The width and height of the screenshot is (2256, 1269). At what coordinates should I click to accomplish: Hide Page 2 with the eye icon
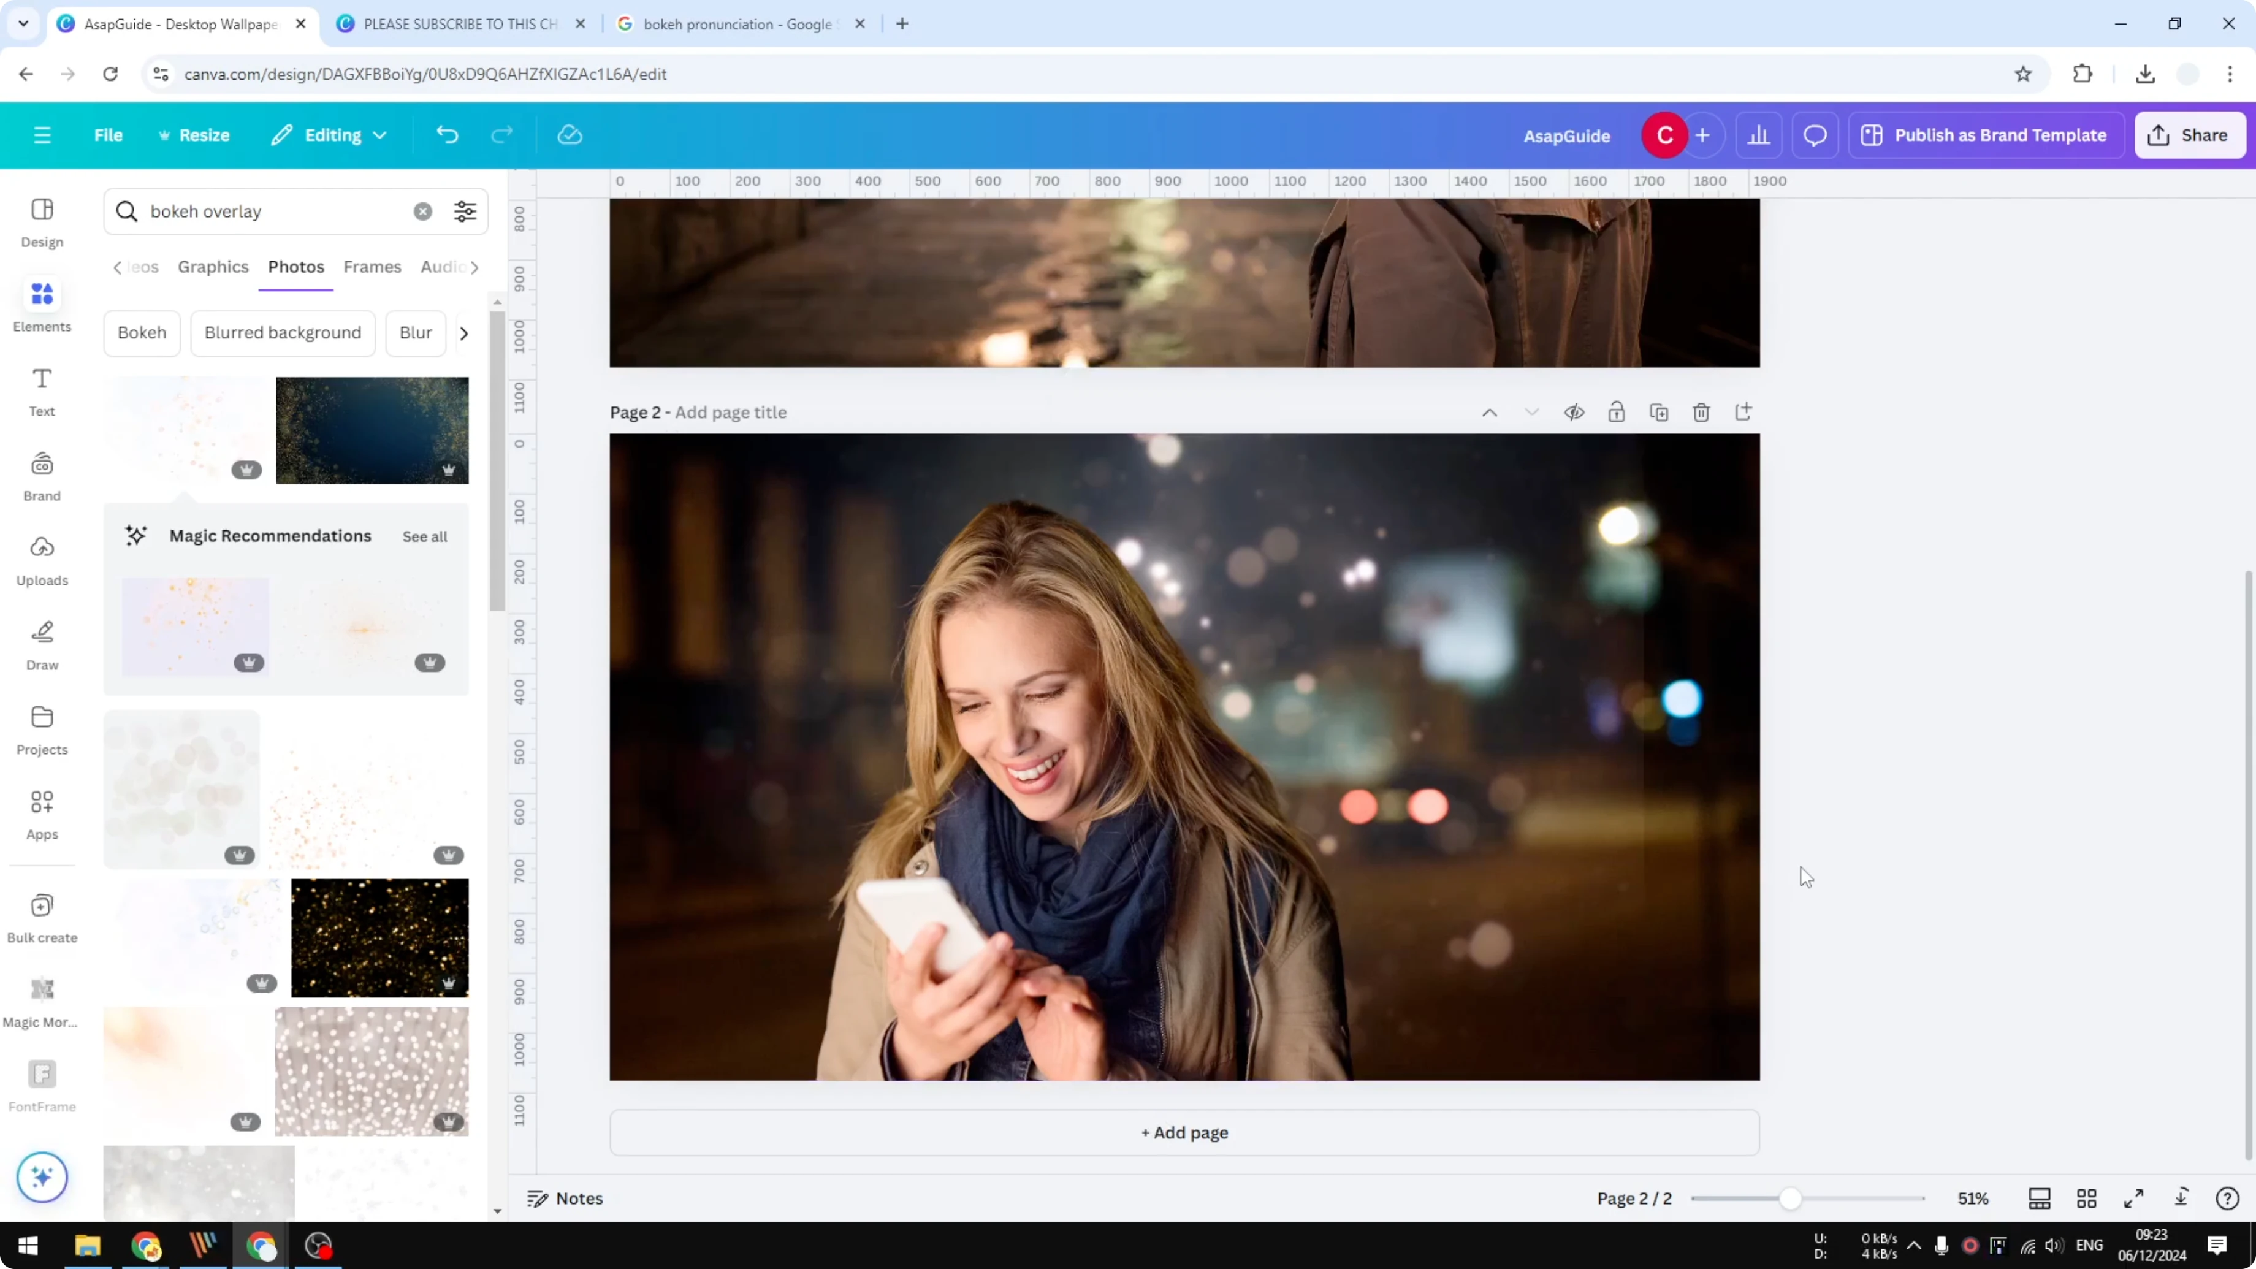click(1574, 411)
